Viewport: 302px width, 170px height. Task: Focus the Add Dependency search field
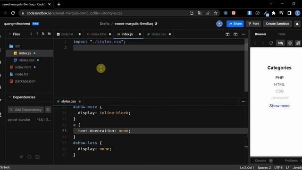[x=26, y=110]
